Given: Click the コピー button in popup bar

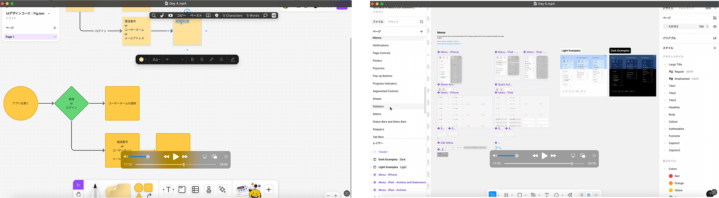Looking at the screenshot, I should pos(181,16).
